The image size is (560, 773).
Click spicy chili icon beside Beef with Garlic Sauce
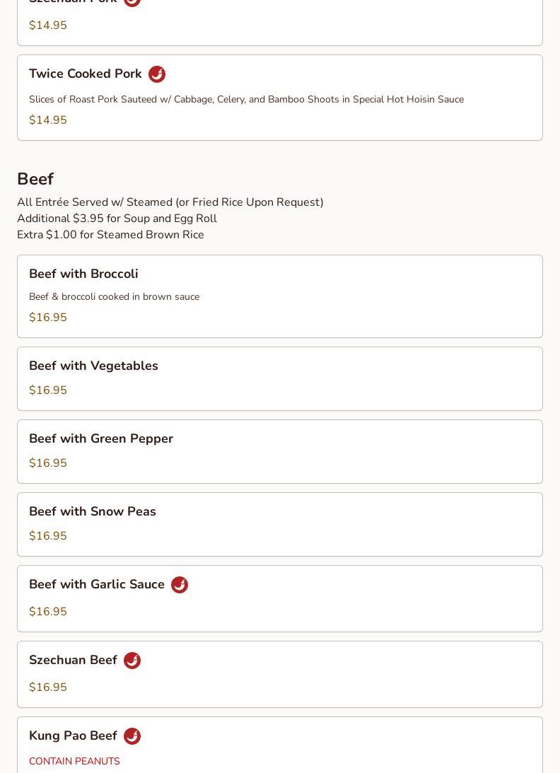coord(180,585)
